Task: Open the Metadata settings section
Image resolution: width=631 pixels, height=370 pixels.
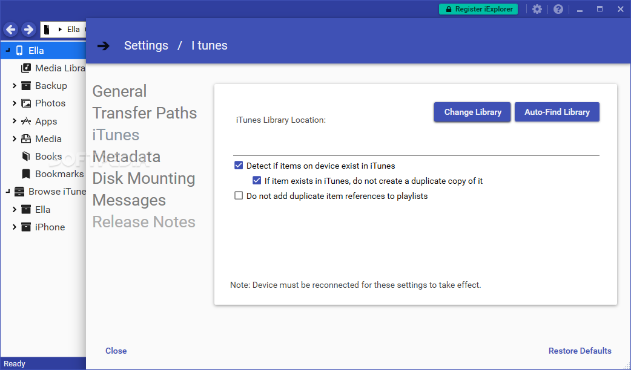Action: tap(127, 157)
